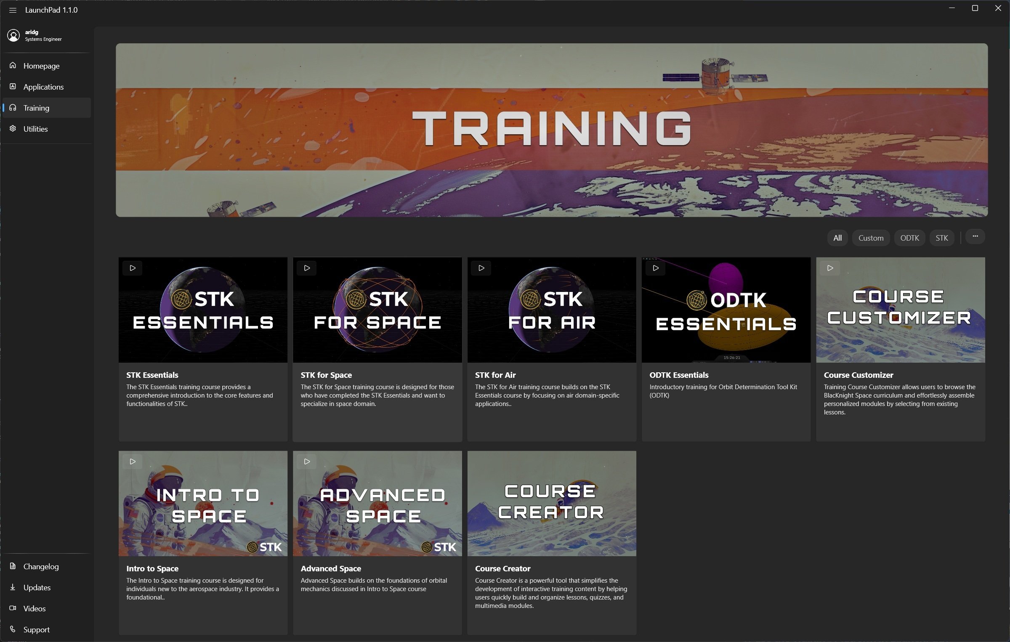Click the Course Customizer card title
1010x642 pixels.
tap(858, 375)
